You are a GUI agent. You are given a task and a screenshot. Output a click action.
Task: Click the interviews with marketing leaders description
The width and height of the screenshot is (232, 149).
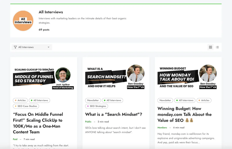tap(82, 21)
